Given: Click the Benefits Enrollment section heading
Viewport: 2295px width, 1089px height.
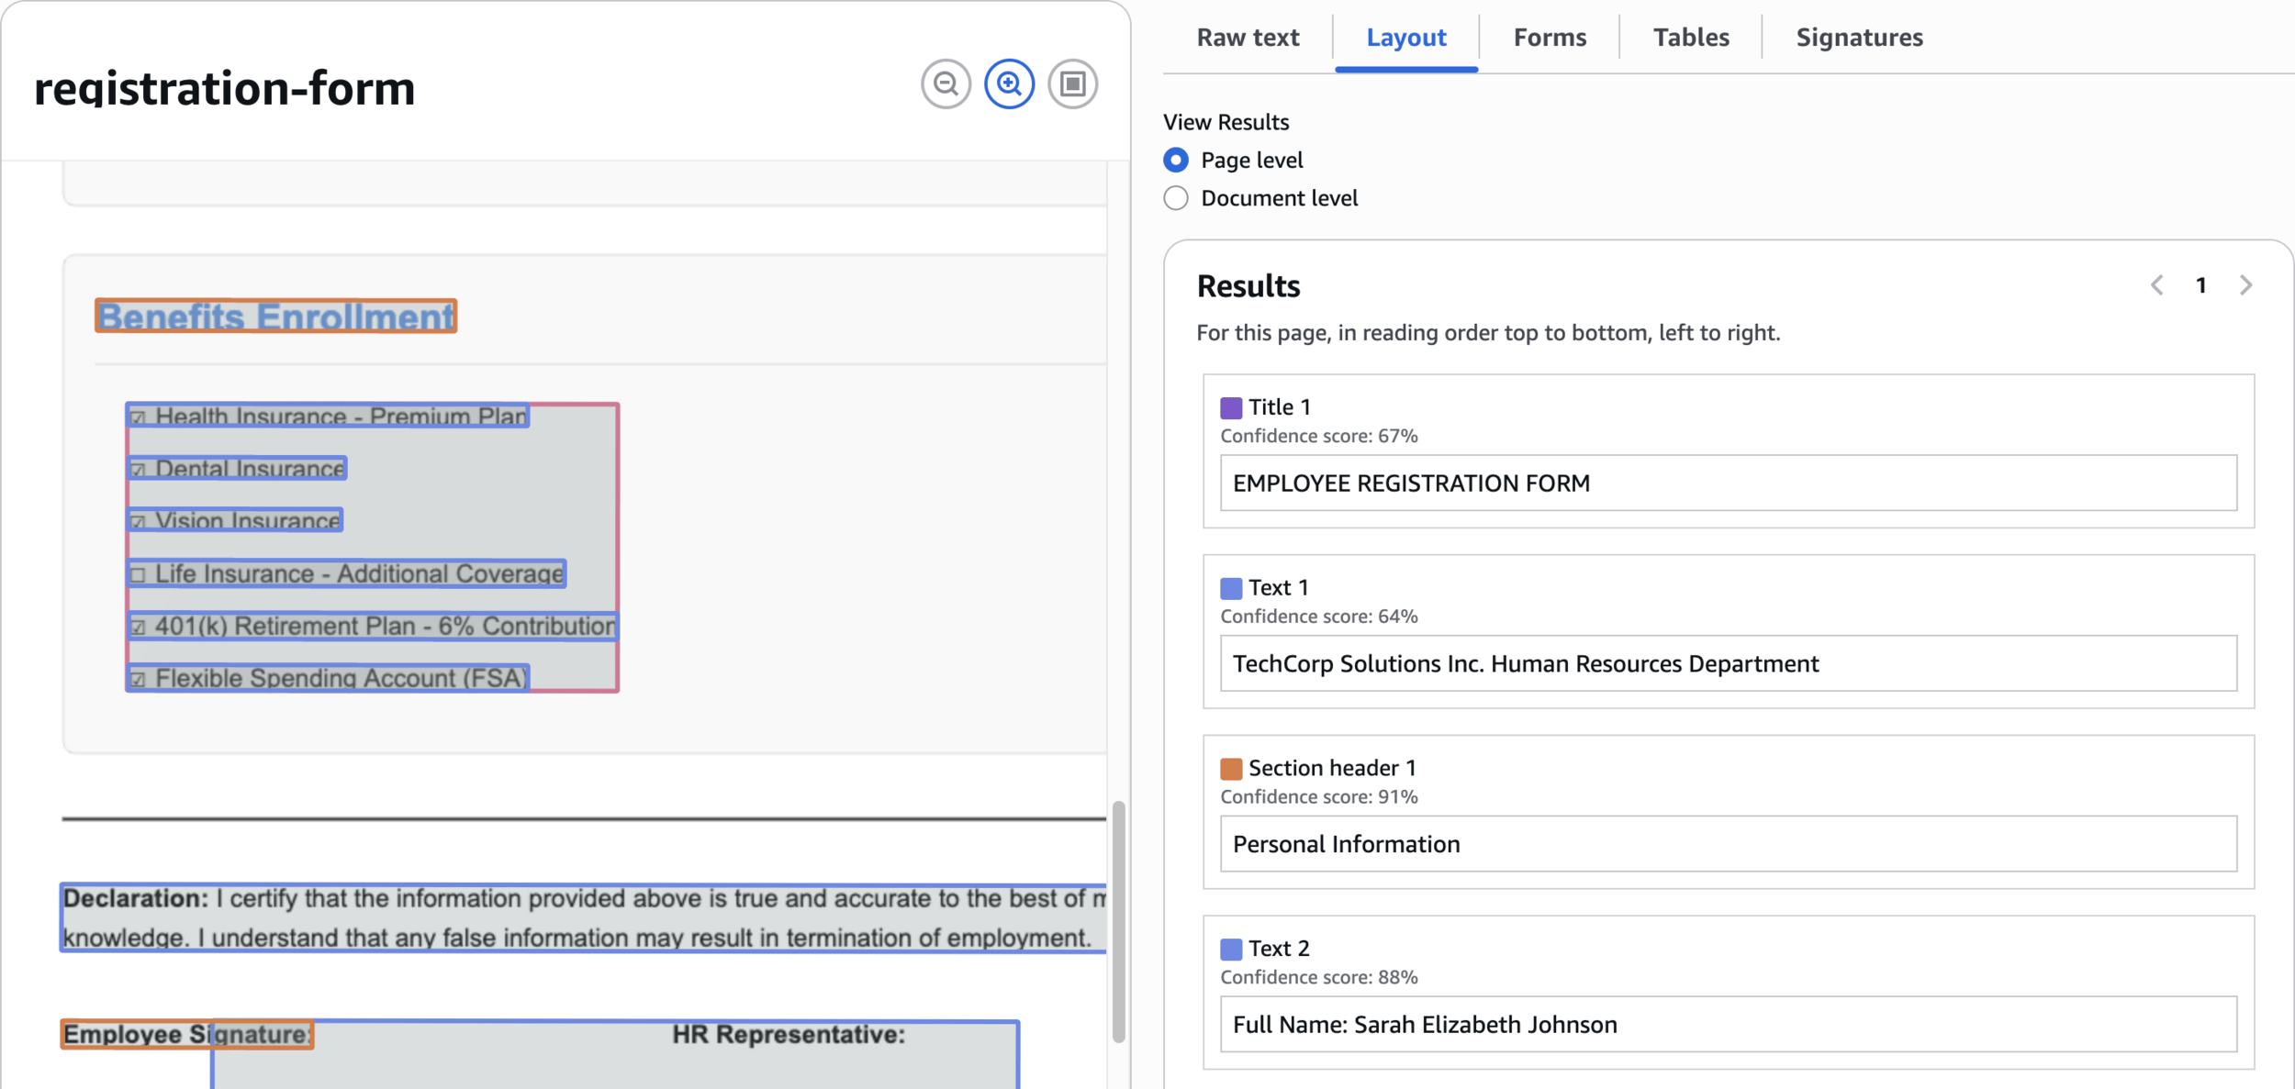Looking at the screenshot, I should tap(275, 317).
